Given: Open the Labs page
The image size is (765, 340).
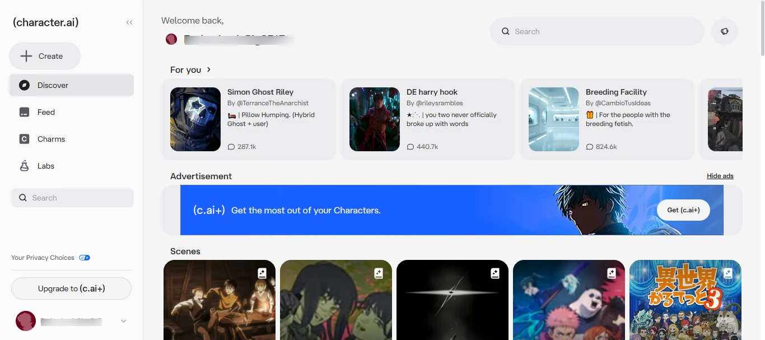Looking at the screenshot, I should (71, 166).
